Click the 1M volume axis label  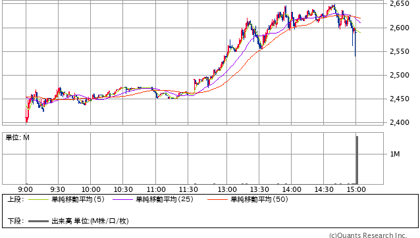[395, 154]
